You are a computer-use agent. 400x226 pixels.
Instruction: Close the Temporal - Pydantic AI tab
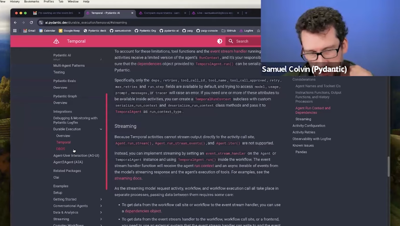(132, 13)
